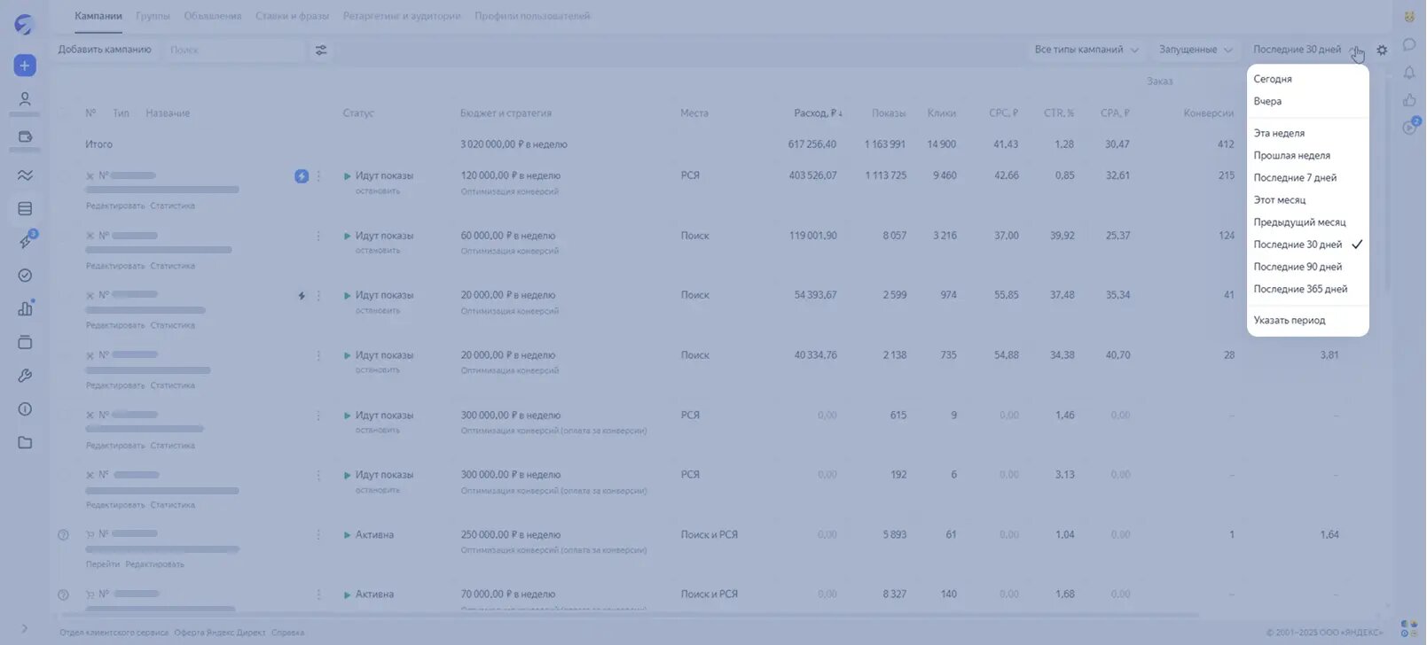Screen dimensions: 1427x645
Task: Open "Оферта Яндекс.Директ" footer link
Action: (x=219, y=633)
